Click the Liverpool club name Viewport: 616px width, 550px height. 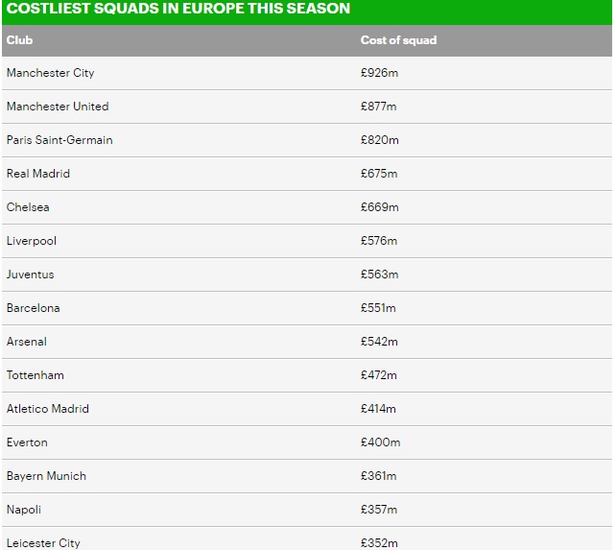[x=32, y=241]
